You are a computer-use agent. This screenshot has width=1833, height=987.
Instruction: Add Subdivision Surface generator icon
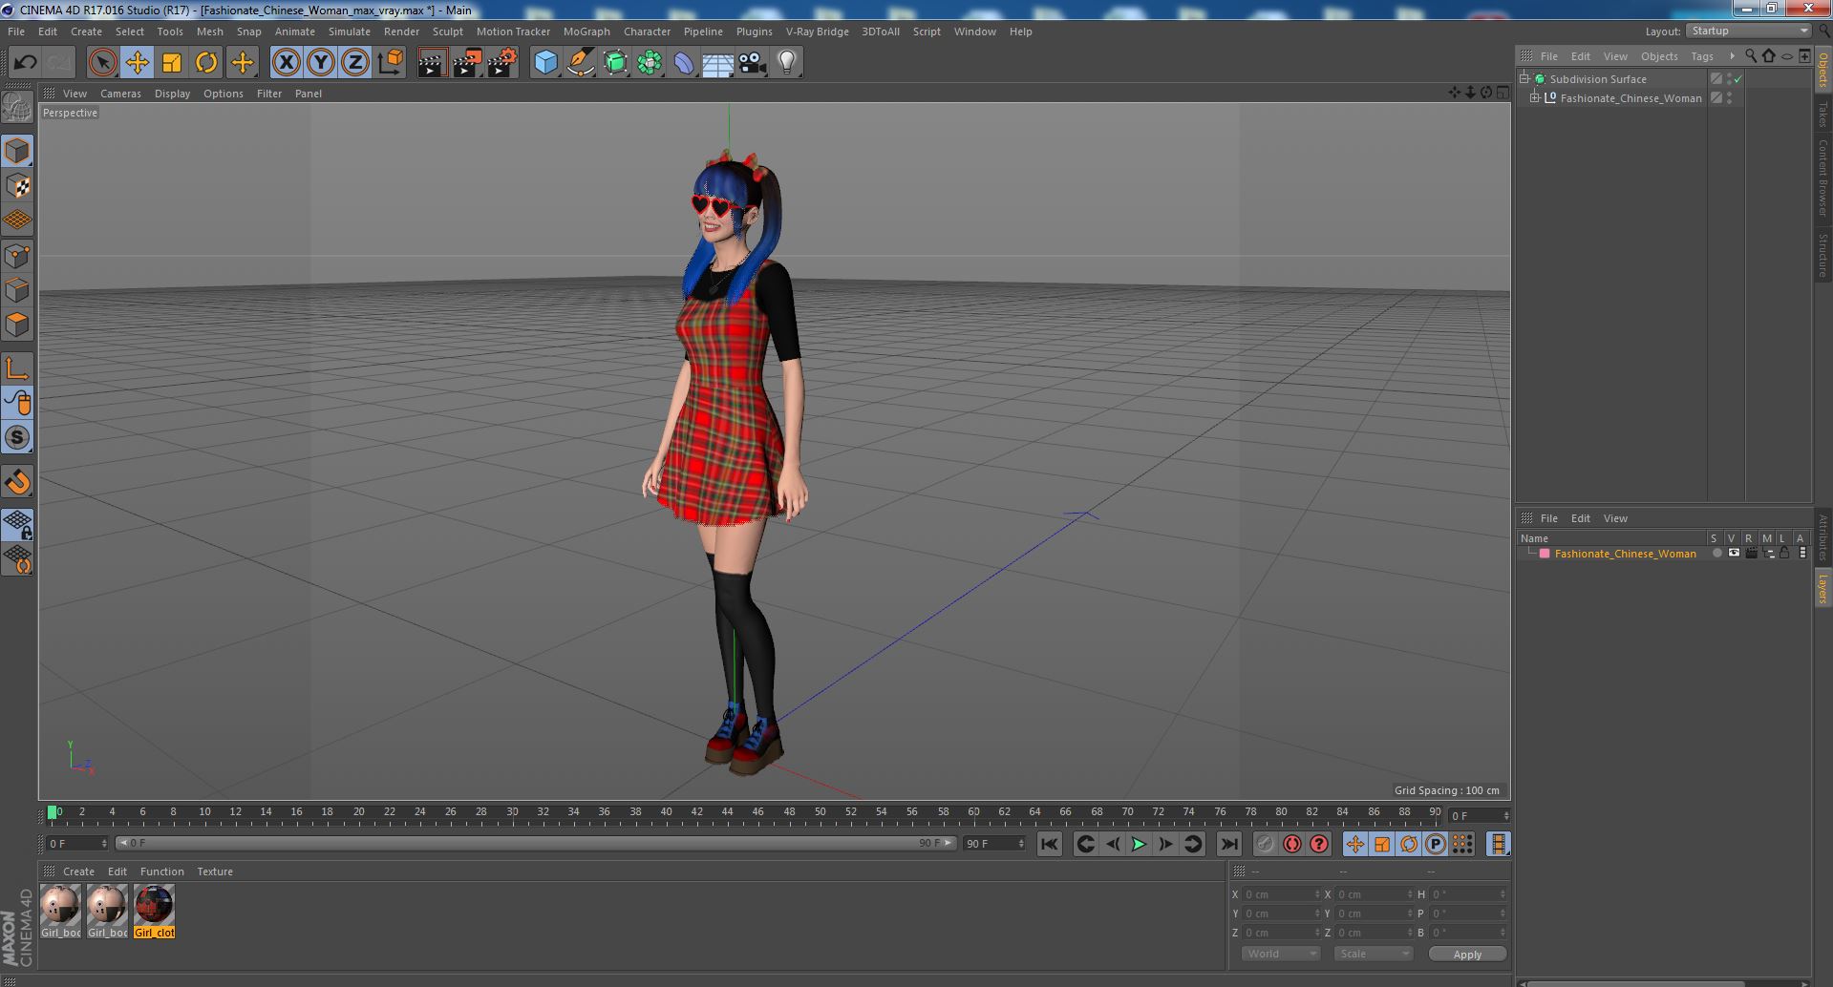[x=615, y=63]
